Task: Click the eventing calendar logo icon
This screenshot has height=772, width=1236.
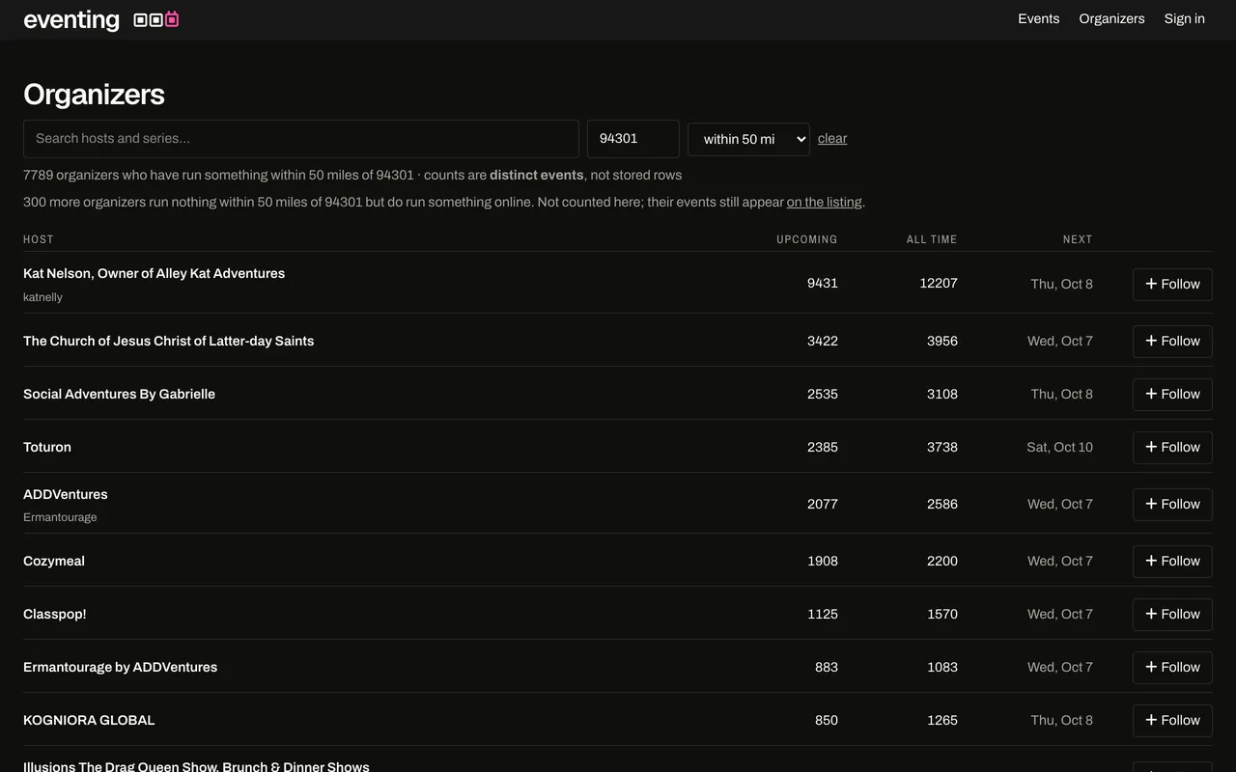Action: point(156,19)
